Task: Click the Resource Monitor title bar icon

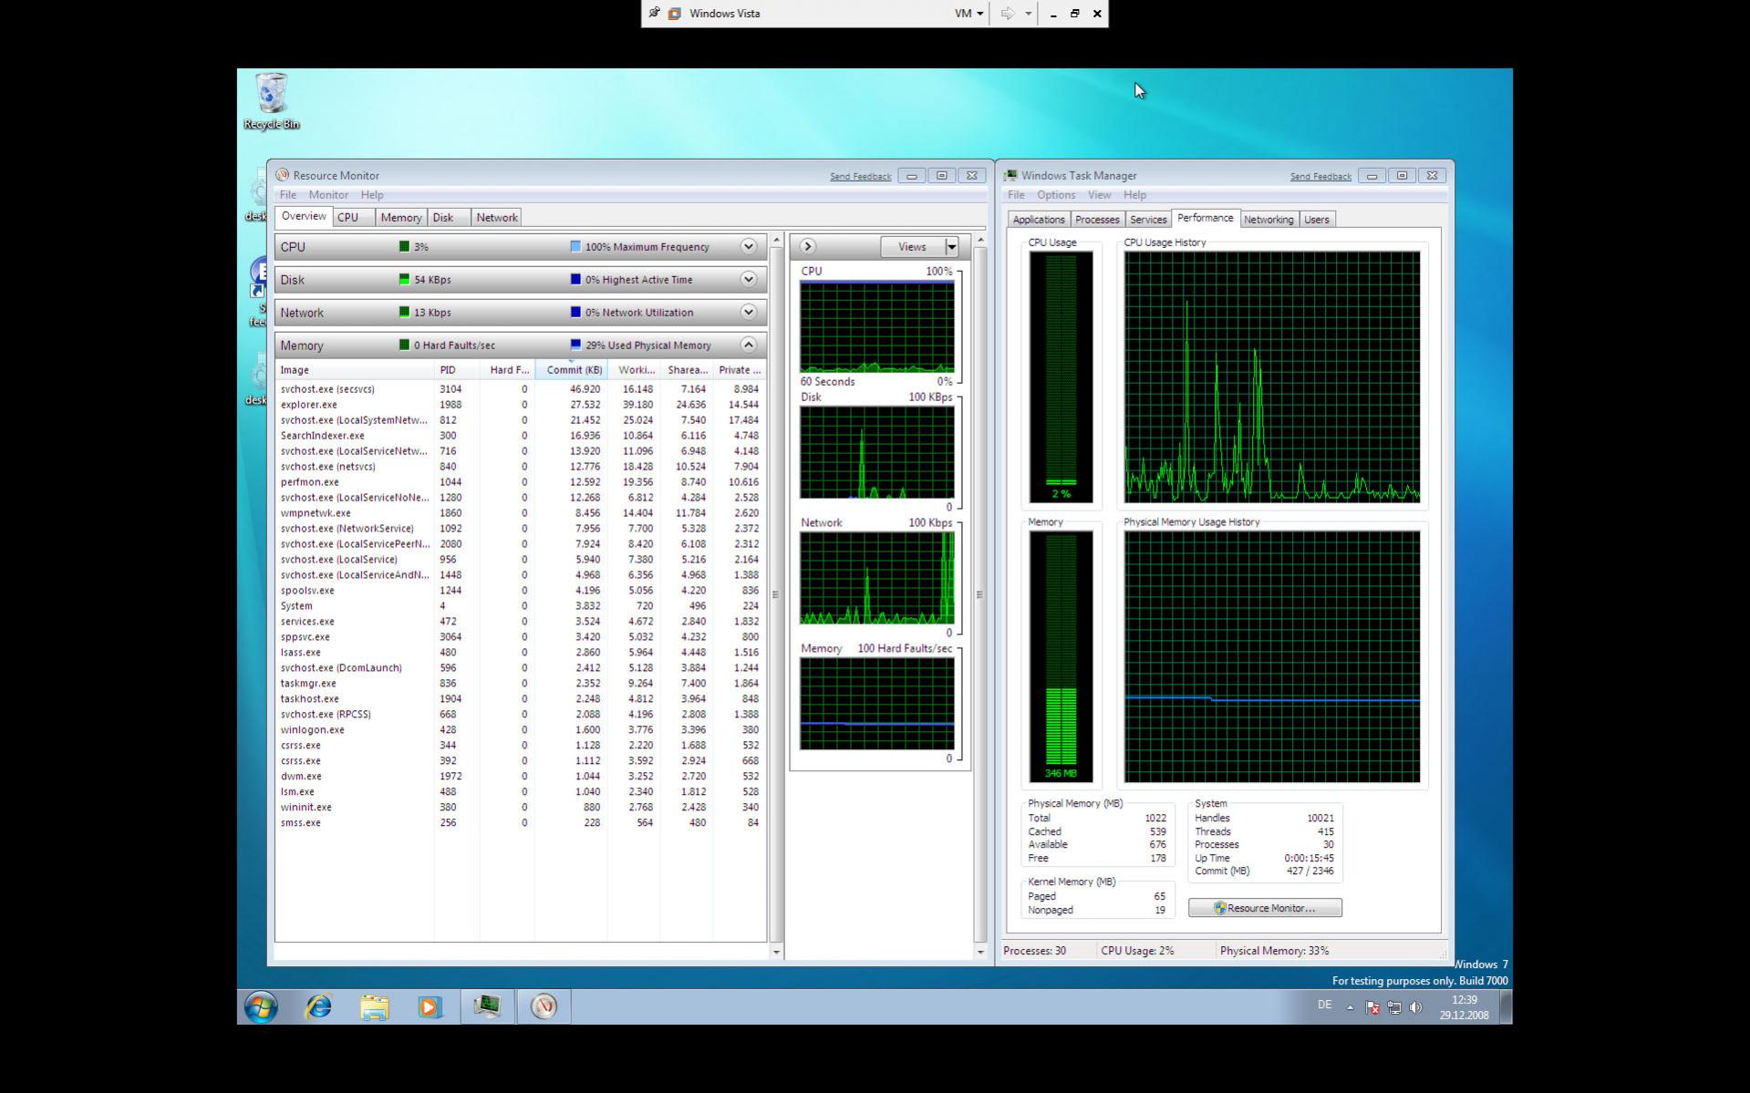Action: [283, 175]
